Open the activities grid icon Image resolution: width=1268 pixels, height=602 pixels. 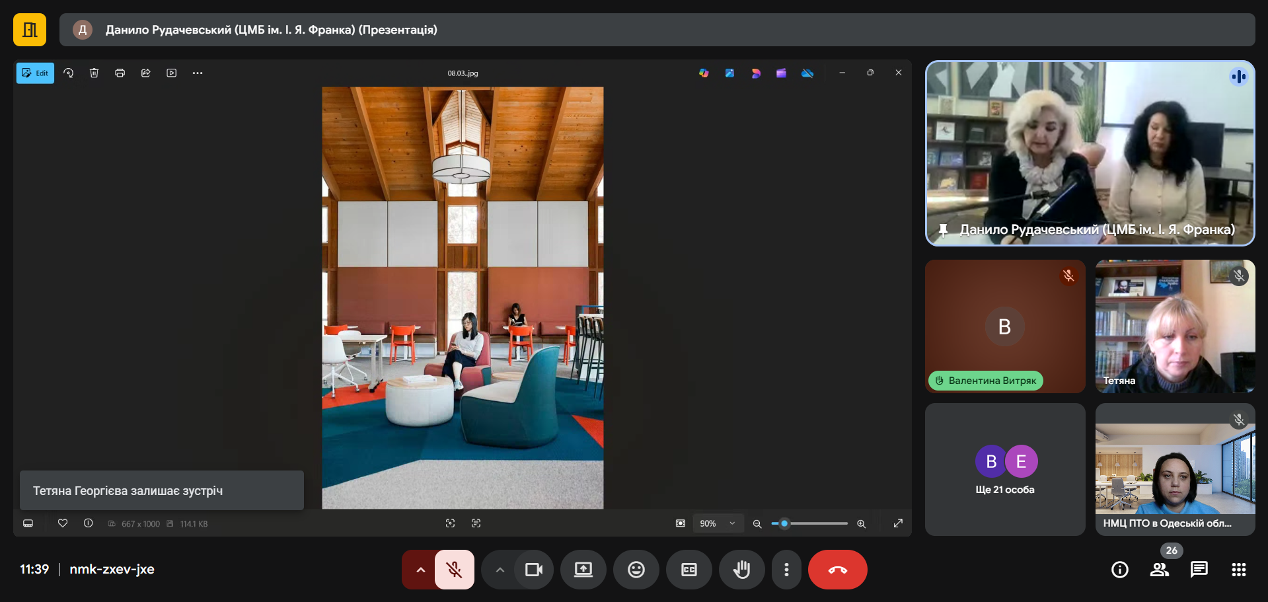pos(1238,570)
